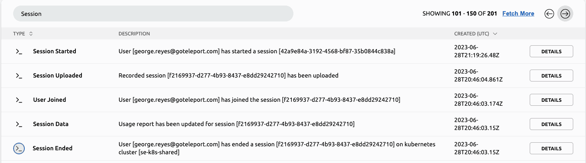Click the Description column header
Screen dimensions: 586x163
134,34
